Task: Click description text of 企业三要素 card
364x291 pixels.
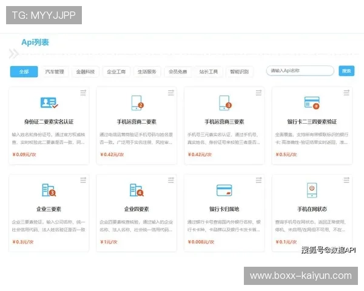Action: (x=49, y=226)
